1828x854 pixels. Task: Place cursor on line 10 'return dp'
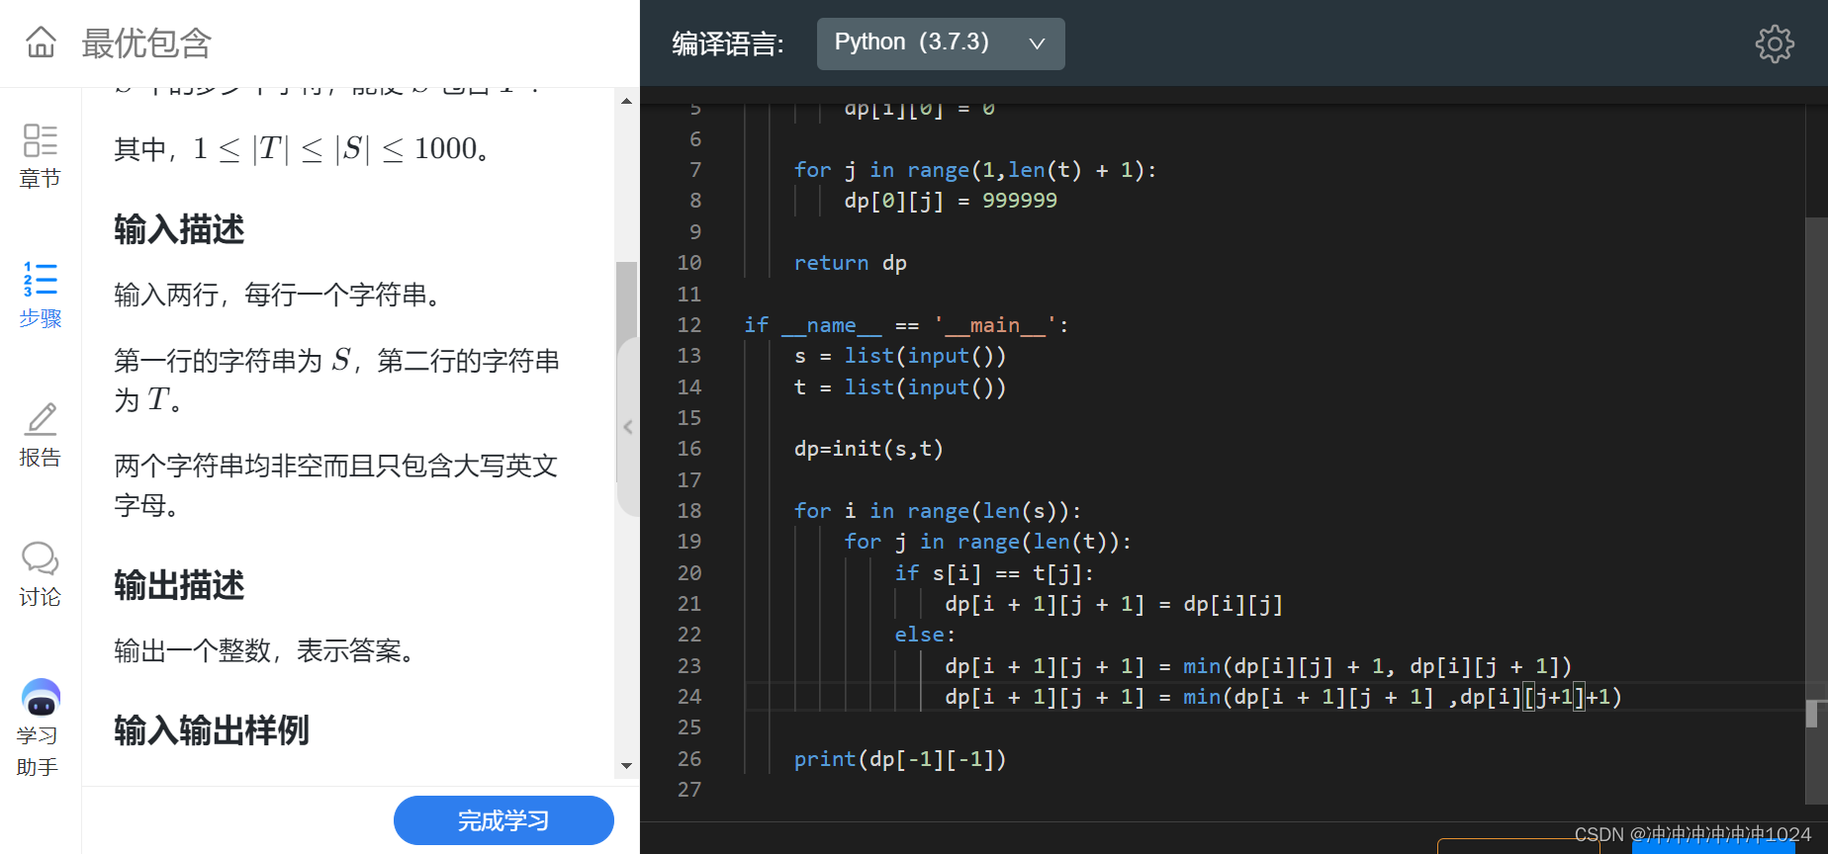pos(850,263)
